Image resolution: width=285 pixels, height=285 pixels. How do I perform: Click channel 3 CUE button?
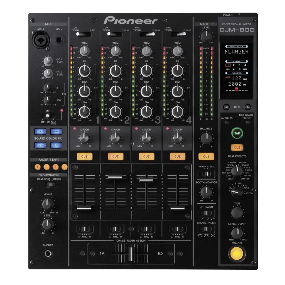[146, 156]
